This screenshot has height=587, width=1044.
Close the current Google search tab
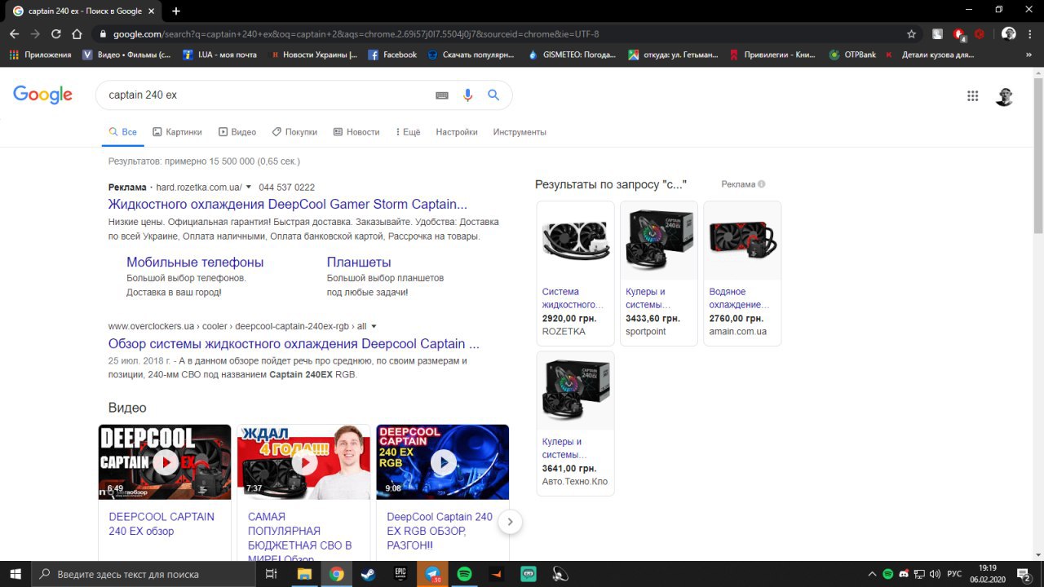coord(151,11)
